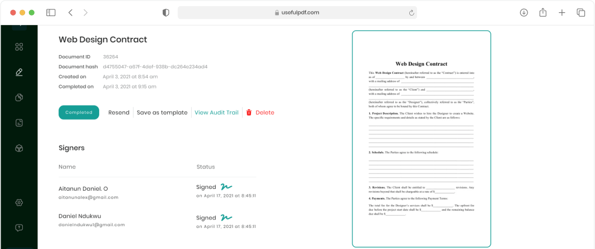This screenshot has height=249, width=595.
Task: Click the Document hash label
Action: pos(78,67)
